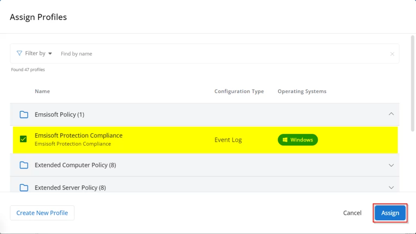416x234 pixels.
Task: Uncheck the Emsisoft Protection Compliance checkbox
Action: click(x=23, y=139)
